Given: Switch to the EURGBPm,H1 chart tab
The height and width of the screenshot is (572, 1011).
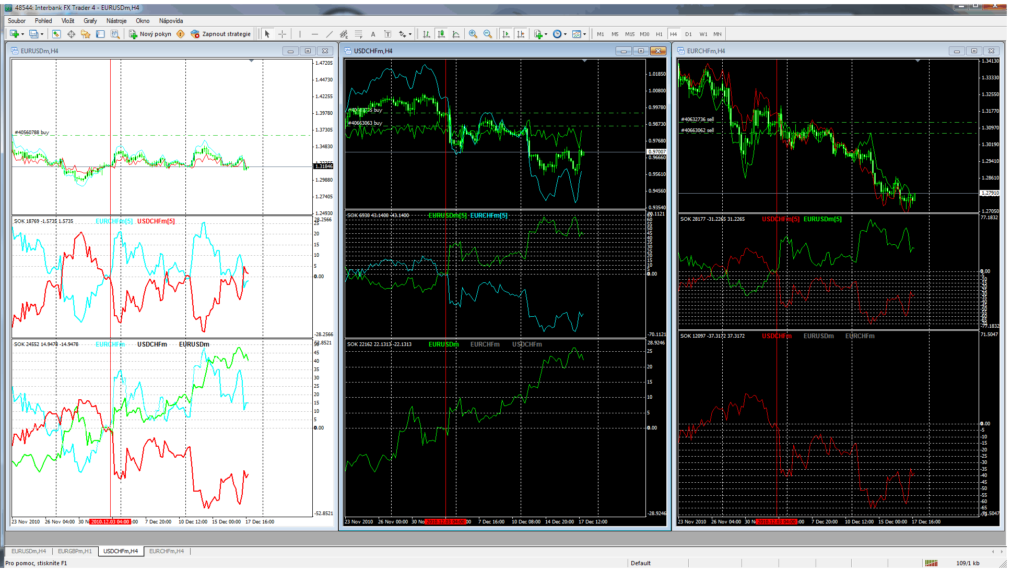Looking at the screenshot, I should pos(75,551).
